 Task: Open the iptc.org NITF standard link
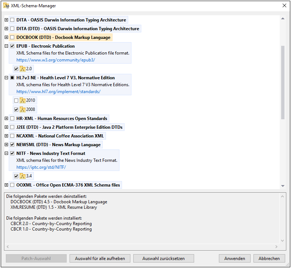pyautogui.click(x=41, y=167)
